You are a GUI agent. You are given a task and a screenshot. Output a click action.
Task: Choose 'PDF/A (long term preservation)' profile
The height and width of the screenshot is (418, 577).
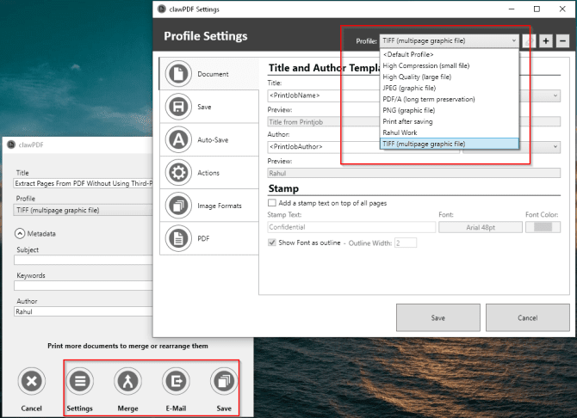(x=428, y=99)
